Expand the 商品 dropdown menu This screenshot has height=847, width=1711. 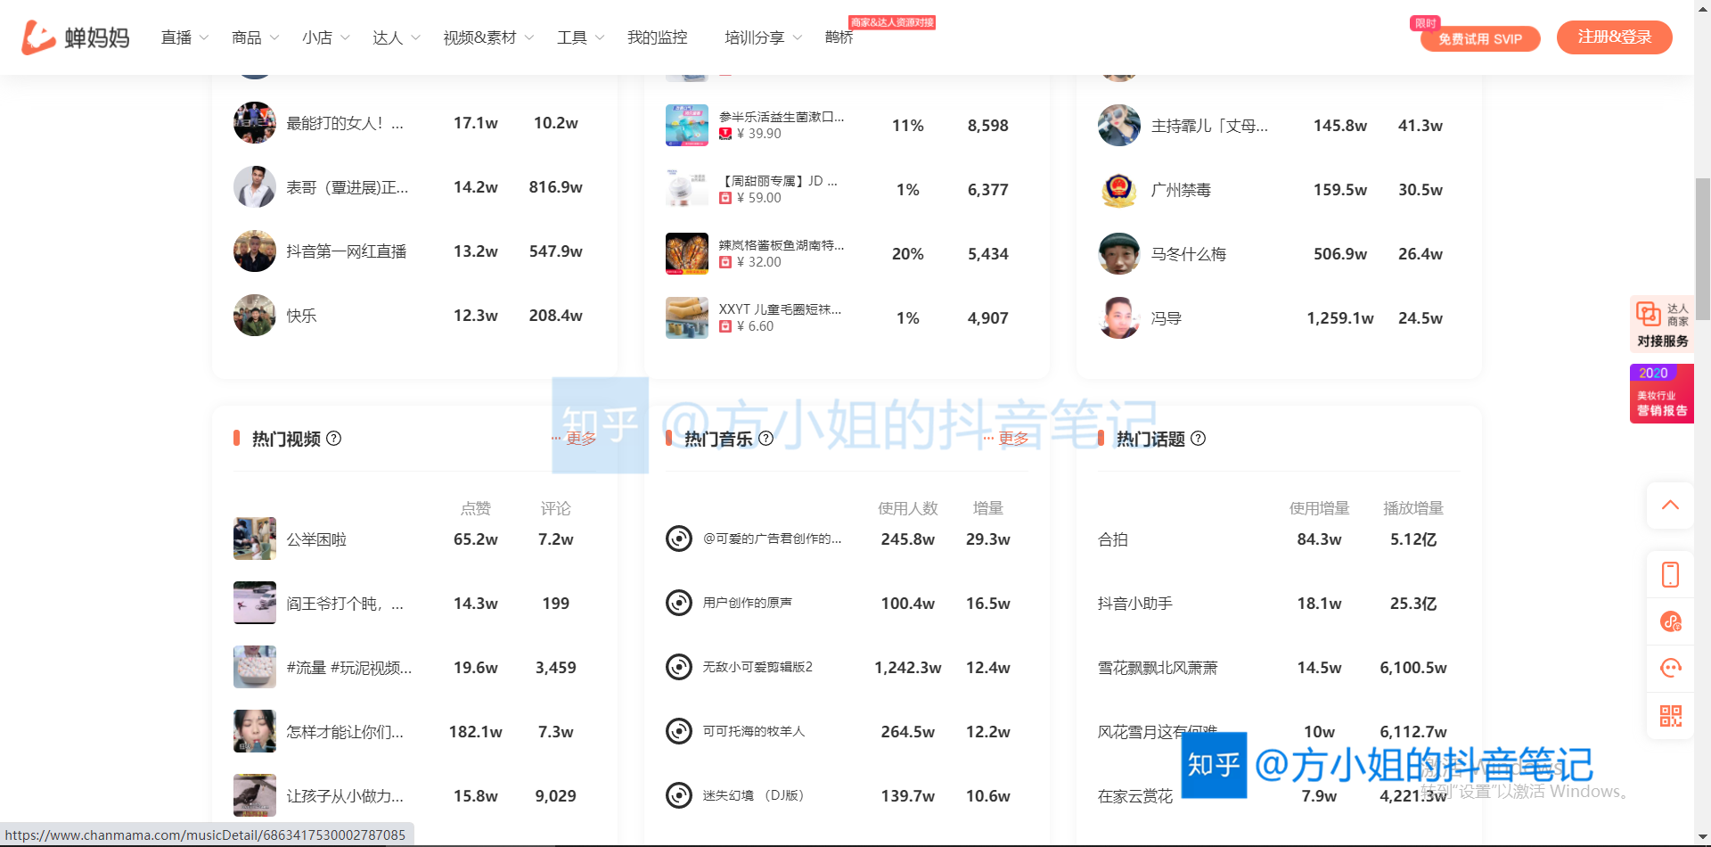click(x=255, y=37)
